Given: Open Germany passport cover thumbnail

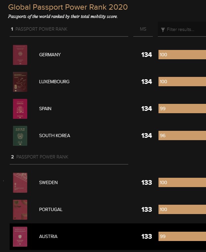Looking at the screenshot, I should 20,55.
